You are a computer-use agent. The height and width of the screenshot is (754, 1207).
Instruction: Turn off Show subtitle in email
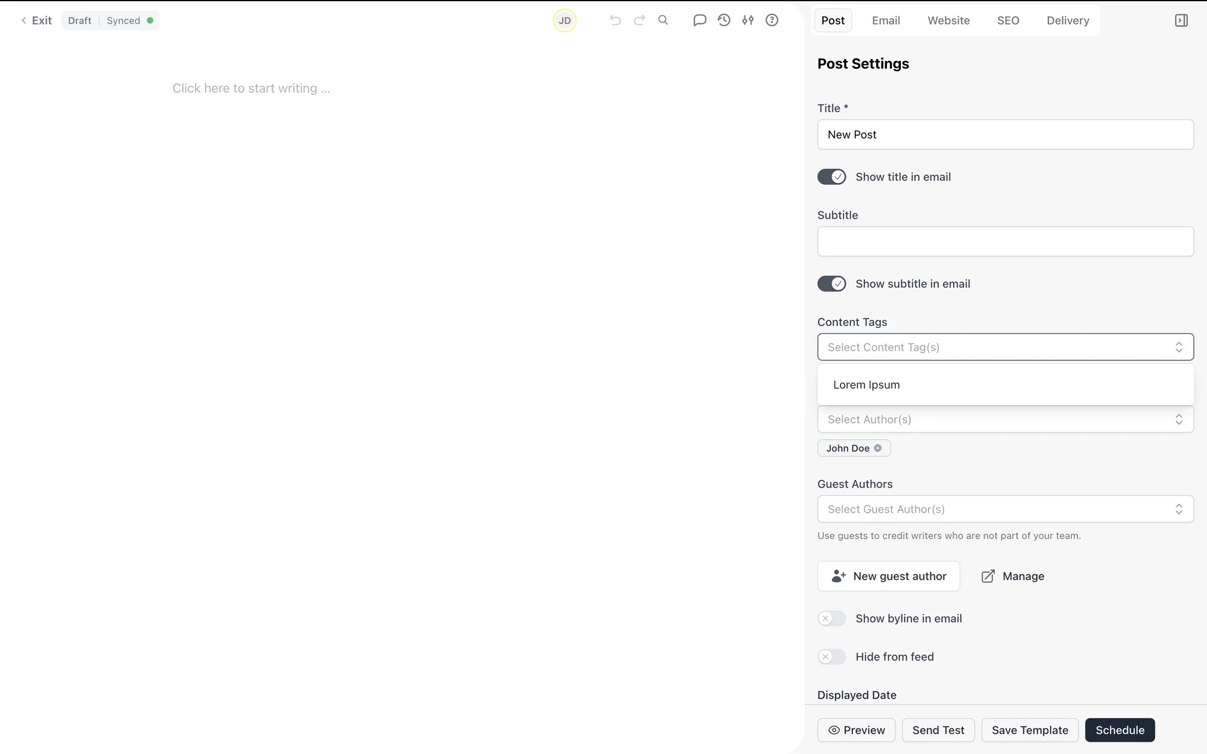[831, 284]
